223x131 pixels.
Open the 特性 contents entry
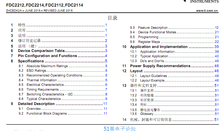pyautogui.click(x=22, y=25)
